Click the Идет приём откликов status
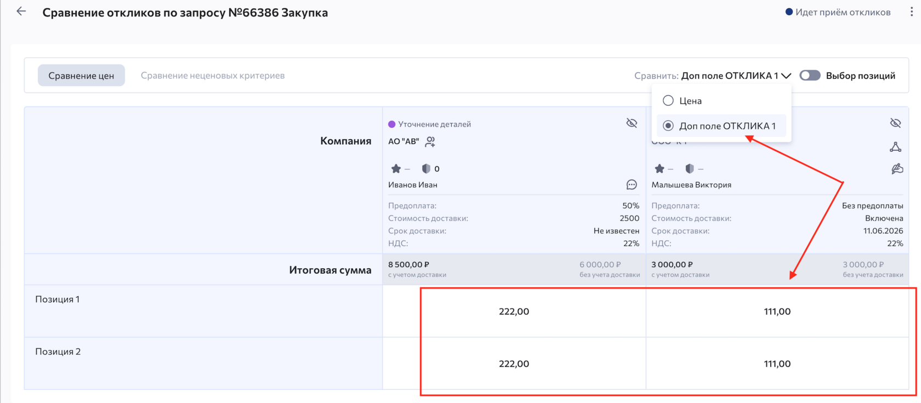The height and width of the screenshot is (403, 921). click(x=838, y=12)
